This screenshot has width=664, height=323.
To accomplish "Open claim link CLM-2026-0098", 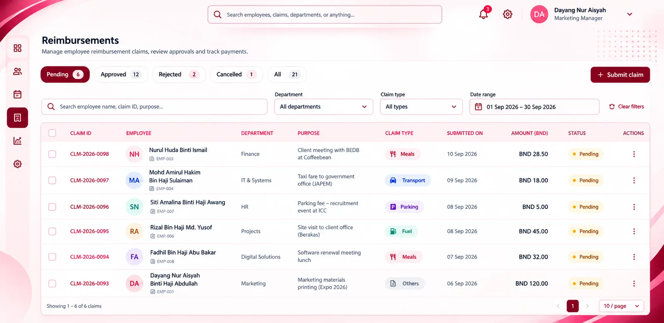I will 90,154.
